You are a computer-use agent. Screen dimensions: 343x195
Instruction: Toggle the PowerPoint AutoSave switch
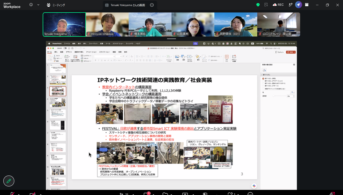coord(65,48)
